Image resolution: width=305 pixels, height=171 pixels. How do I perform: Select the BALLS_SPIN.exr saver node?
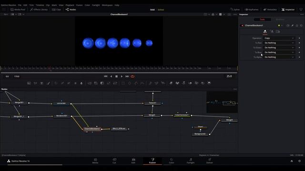tap(119, 129)
